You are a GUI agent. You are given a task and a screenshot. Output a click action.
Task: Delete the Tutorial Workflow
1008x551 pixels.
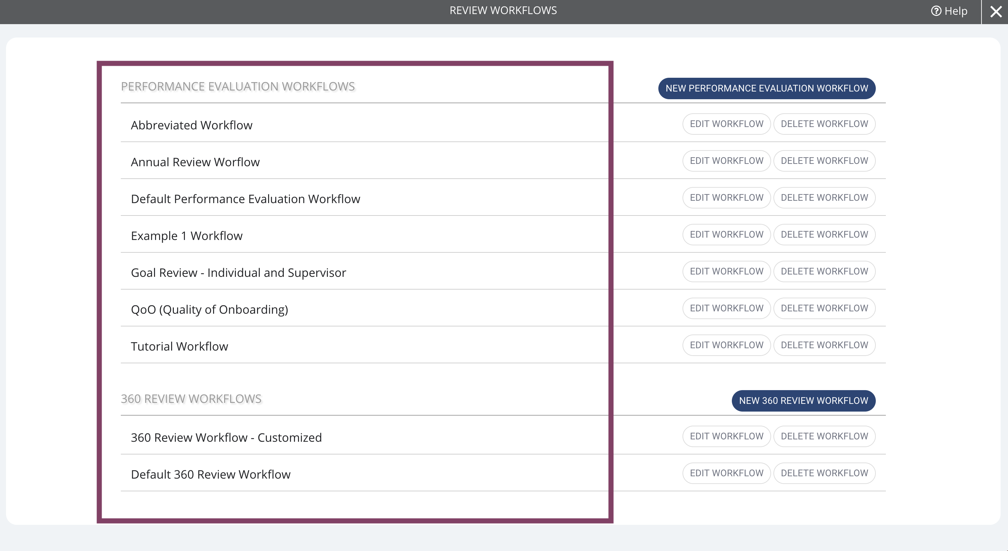(824, 345)
